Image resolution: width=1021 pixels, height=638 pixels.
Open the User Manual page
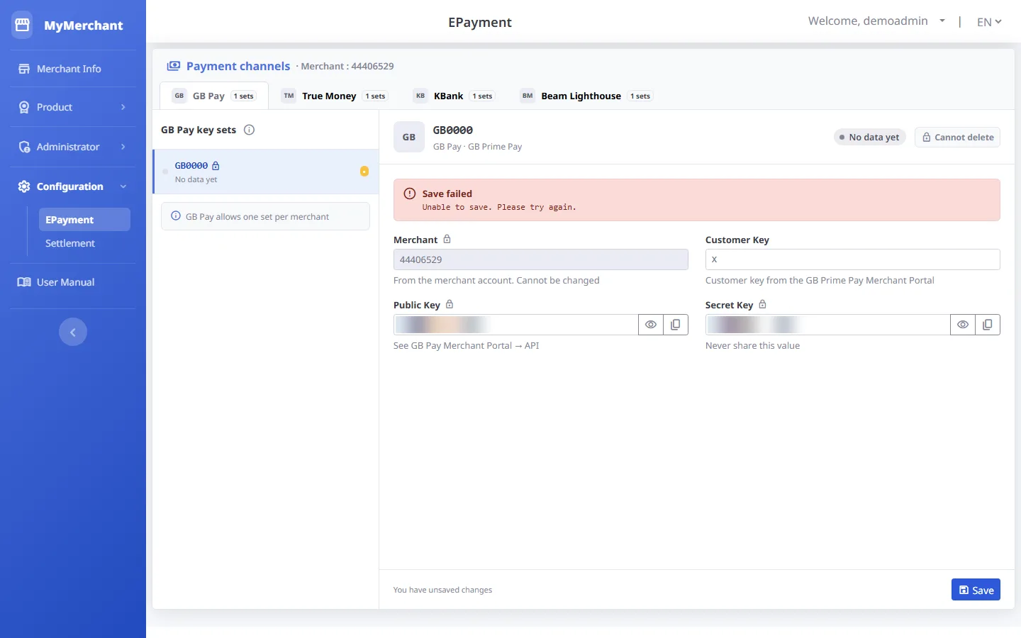(x=65, y=282)
